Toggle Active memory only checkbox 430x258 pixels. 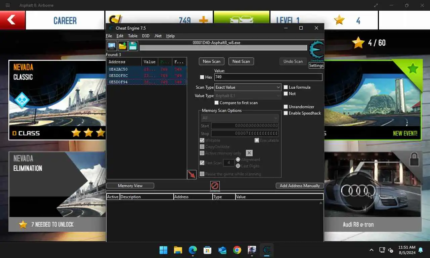202,153
